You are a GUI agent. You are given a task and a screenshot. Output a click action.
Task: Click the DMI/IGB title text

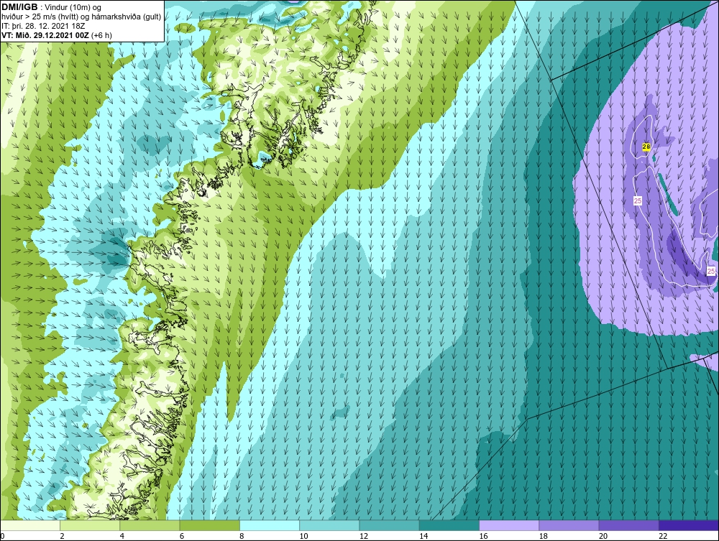19,7
